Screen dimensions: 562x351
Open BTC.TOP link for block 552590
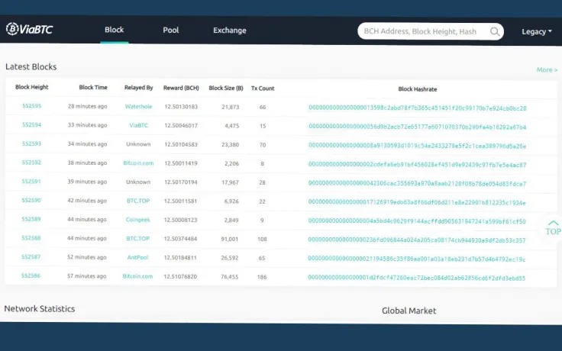[138, 201]
